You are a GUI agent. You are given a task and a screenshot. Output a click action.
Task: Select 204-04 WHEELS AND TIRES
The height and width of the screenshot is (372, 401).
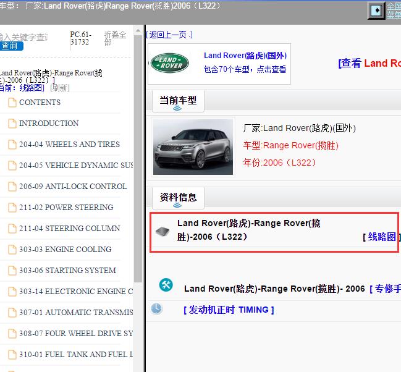[x=70, y=145]
